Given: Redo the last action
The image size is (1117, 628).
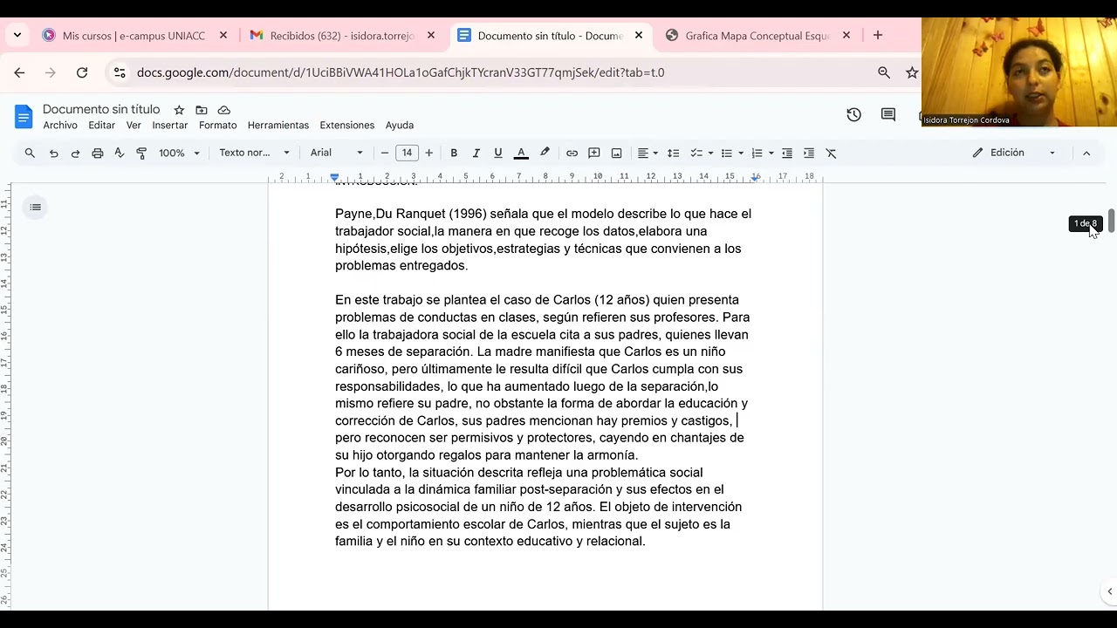Looking at the screenshot, I should (x=75, y=153).
